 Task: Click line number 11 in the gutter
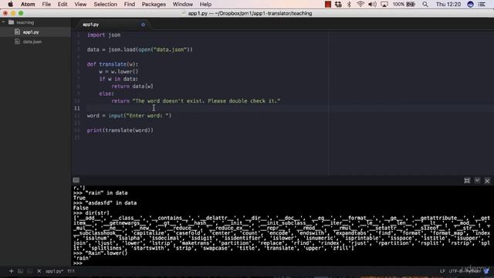click(x=77, y=108)
